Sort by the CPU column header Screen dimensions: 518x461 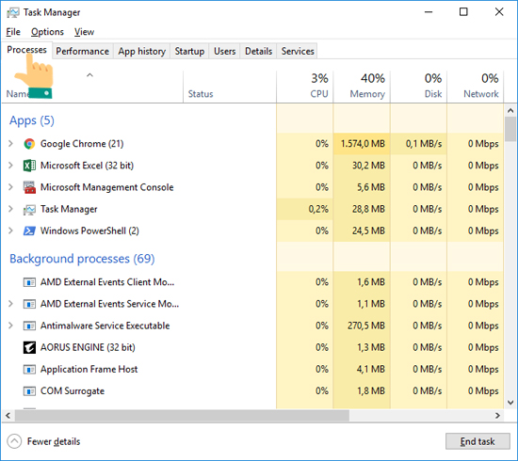tap(304, 87)
